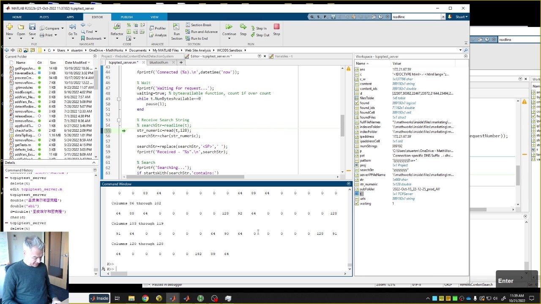Click the Command Window horizontal scrollbar

tap(119, 274)
